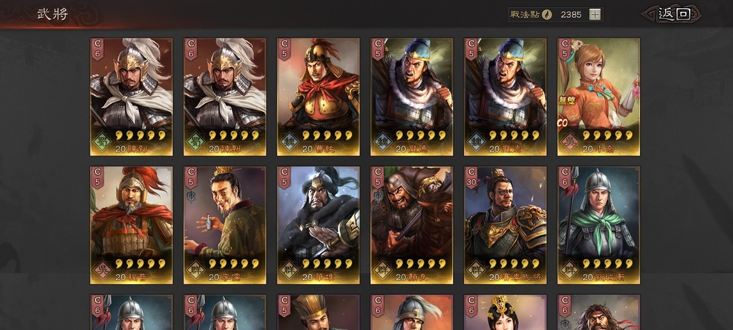Open the 華雄 general card
The image size is (733, 330).
pyautogui.click(x=318, y=225)
